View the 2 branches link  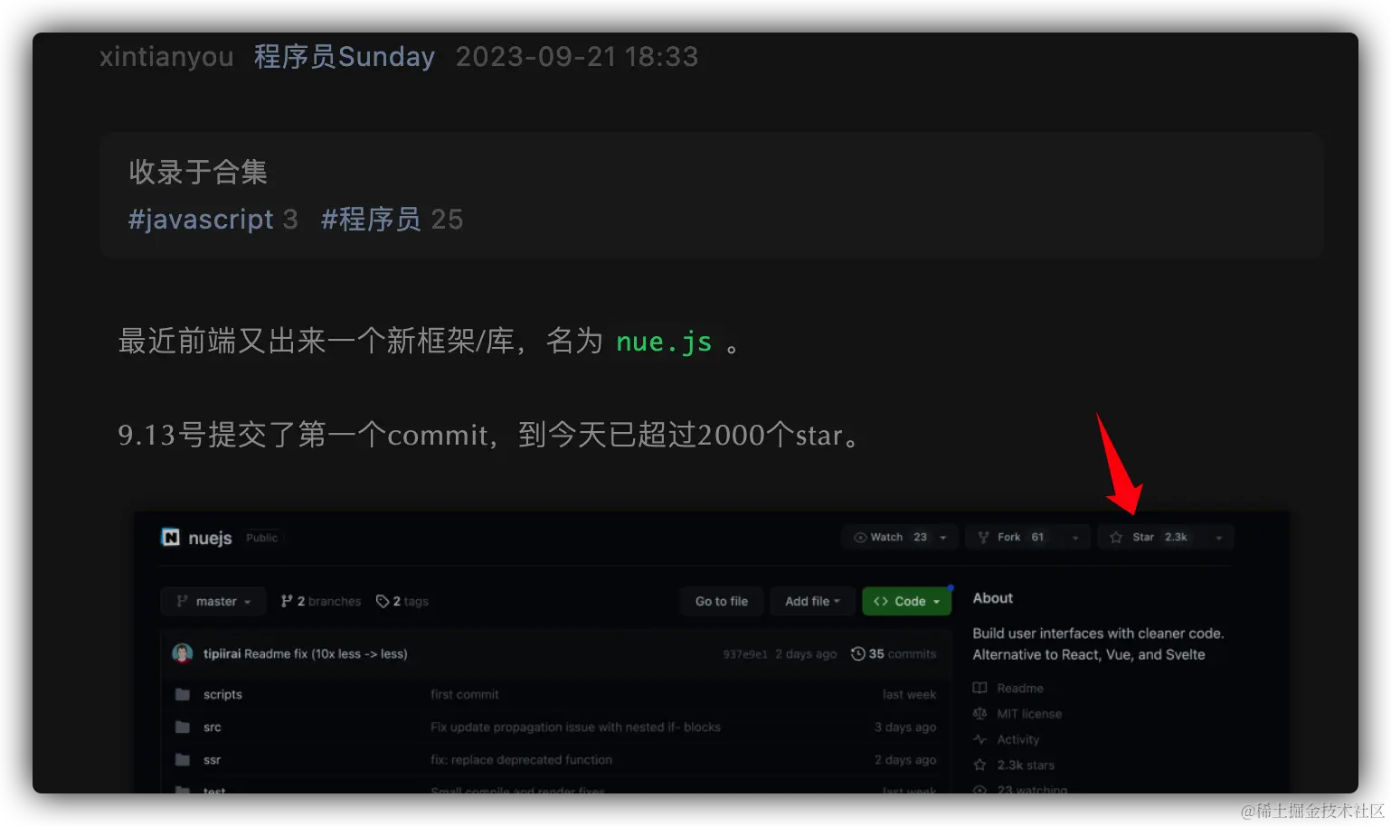(321, 601)
